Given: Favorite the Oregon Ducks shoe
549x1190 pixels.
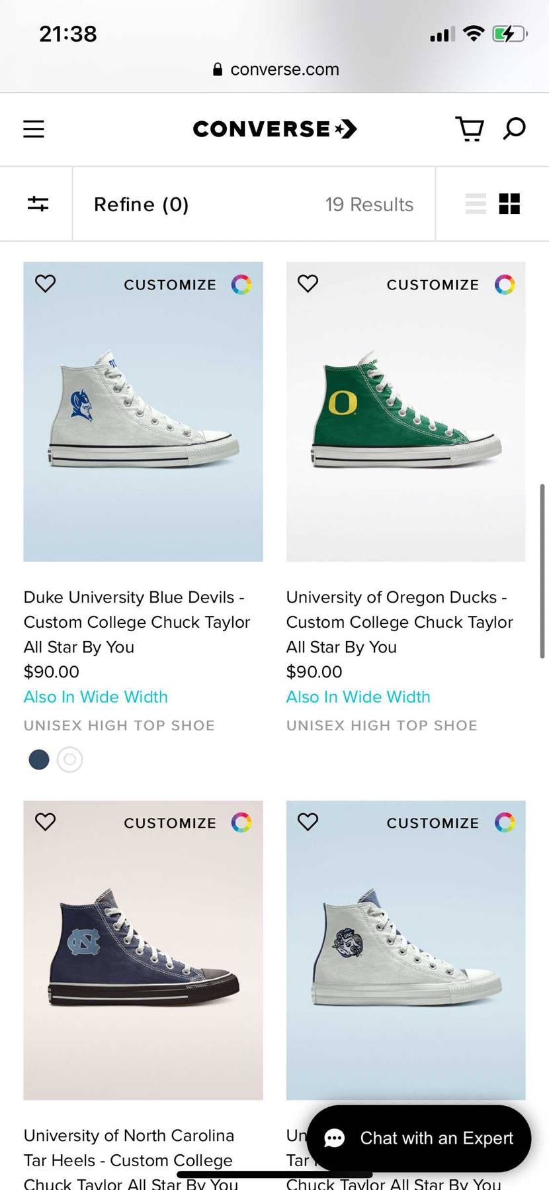Looking at the screenshot, I should click(x=308, y=283).
